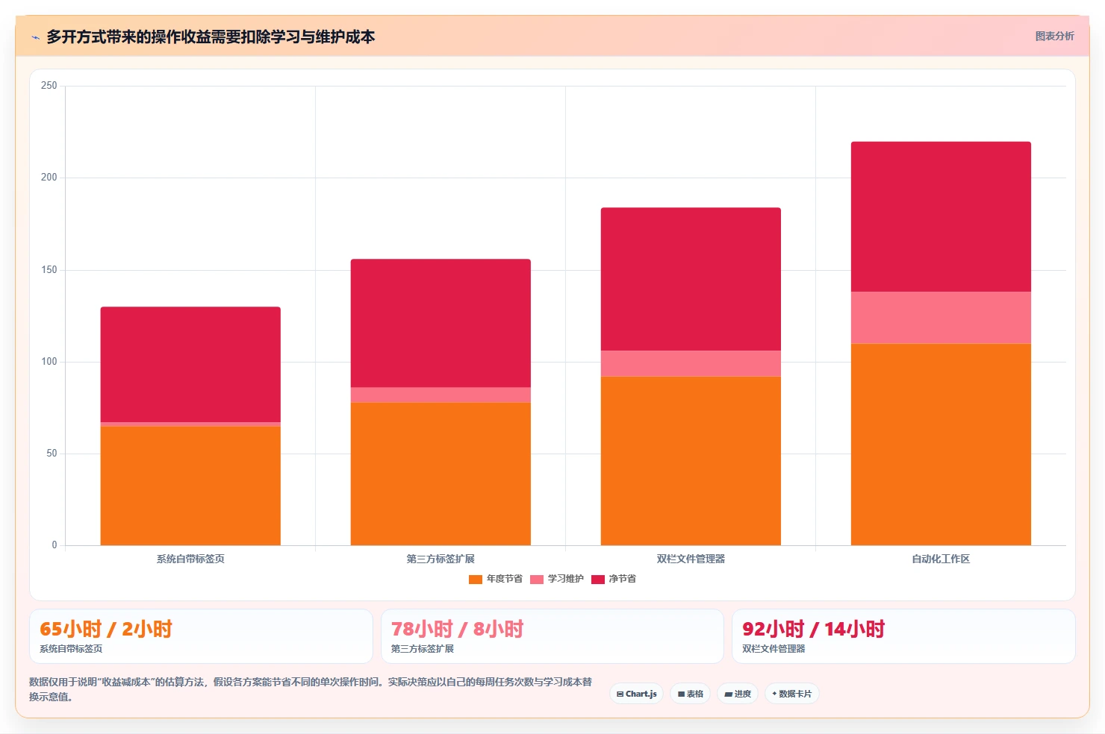Screen dimensions: 1105x734
Task: Click the pink 学习维护 segment of 第三方标签扩展 bar
Action: 441,395
